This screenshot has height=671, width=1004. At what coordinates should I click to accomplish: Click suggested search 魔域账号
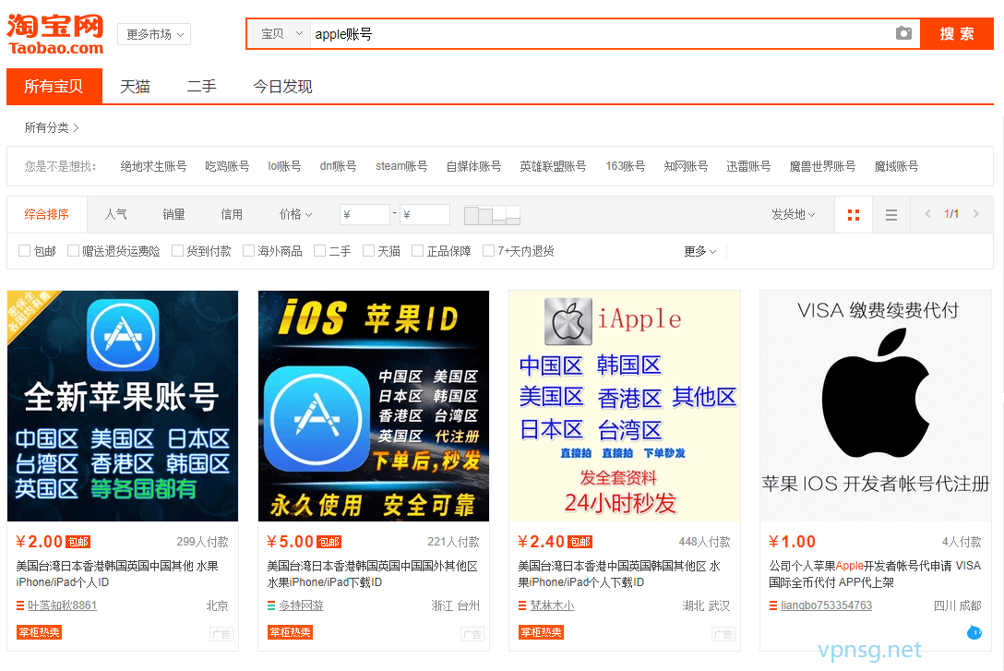[x=896, y=166]
